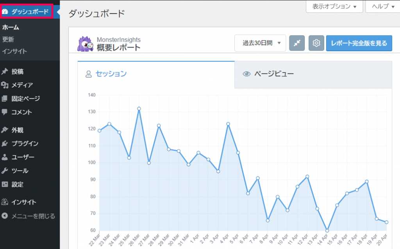Click the プラグイン plug icon
Viewport: 400px width, 249px height.
pyautogui.click(x=5, y=144)
